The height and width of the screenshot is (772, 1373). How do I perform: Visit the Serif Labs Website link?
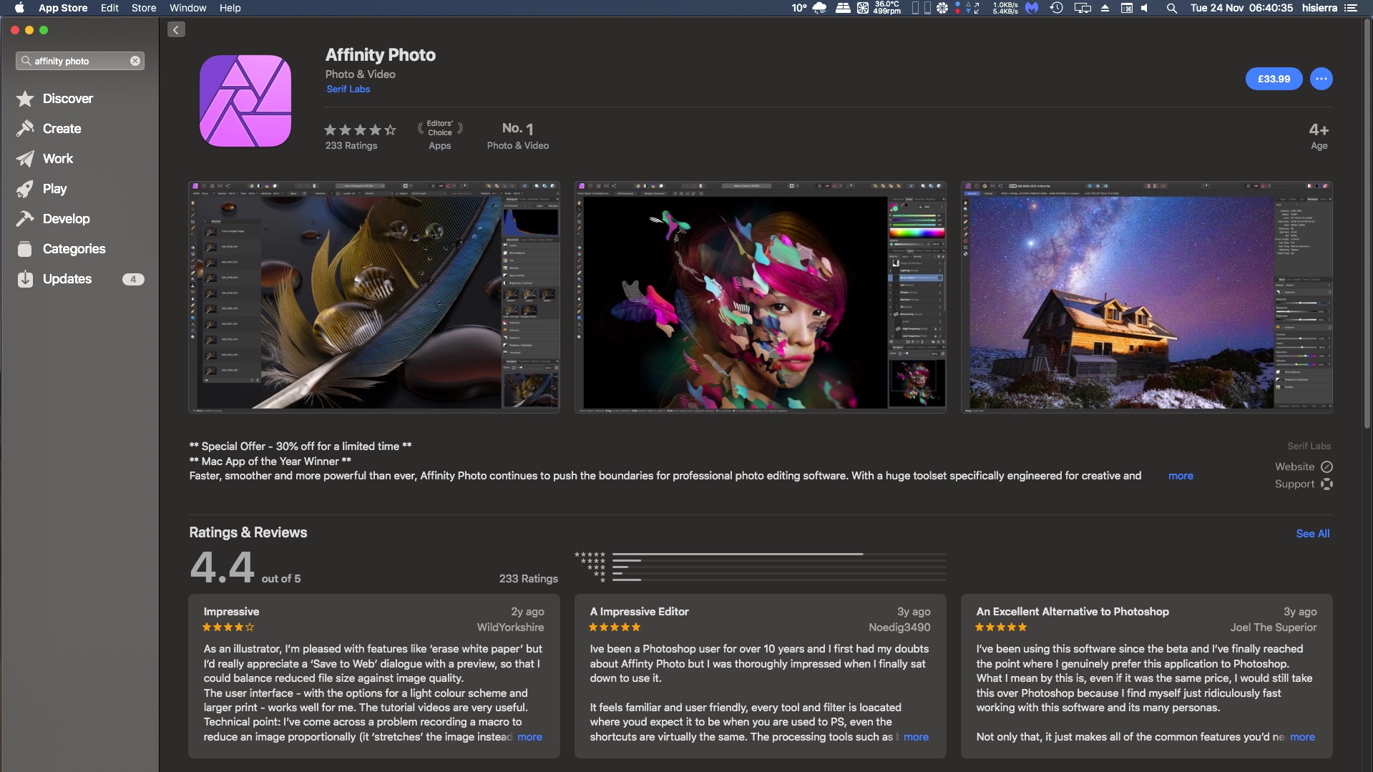tap(1304, 466)
